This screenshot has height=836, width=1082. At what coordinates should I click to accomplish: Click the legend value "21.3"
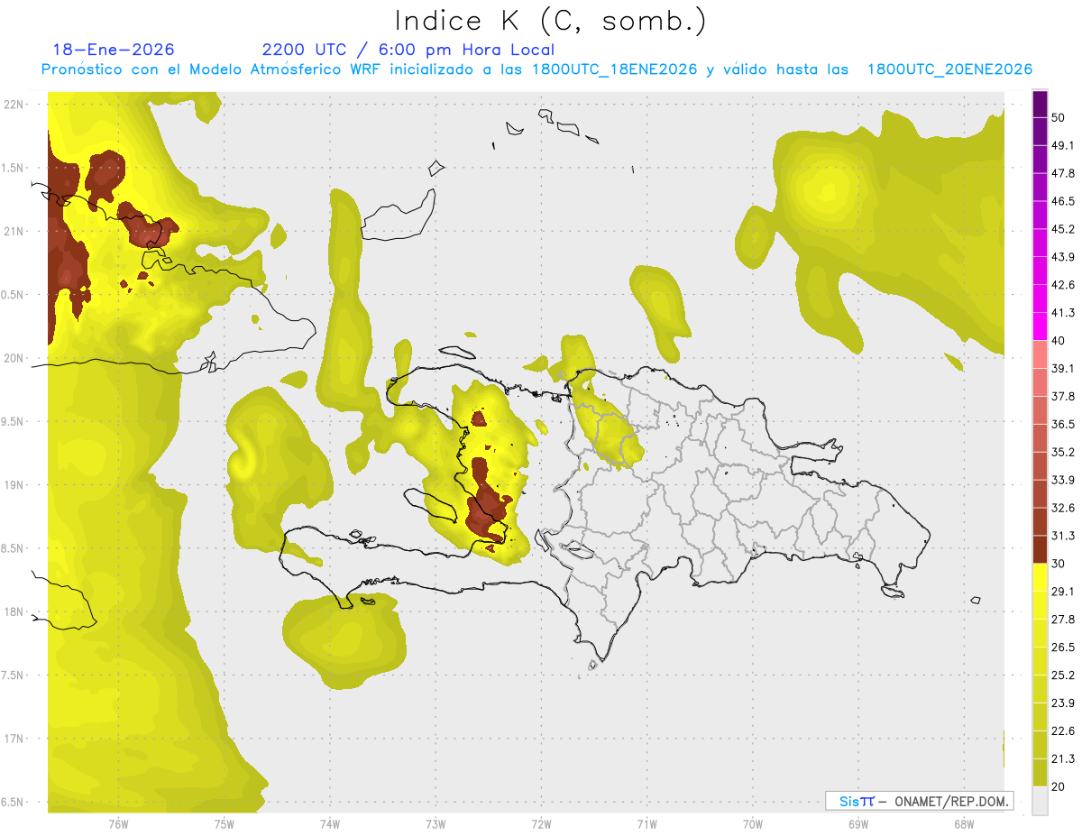pos(1063,759)
